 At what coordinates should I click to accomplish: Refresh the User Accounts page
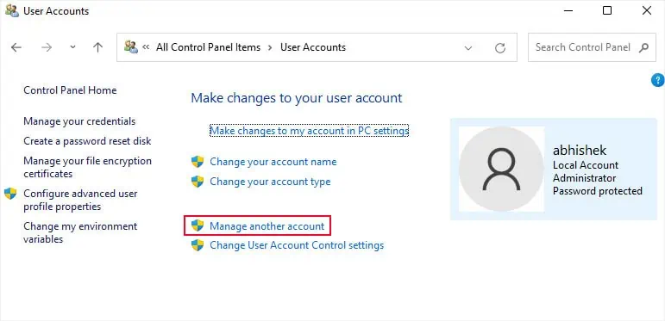500,48
